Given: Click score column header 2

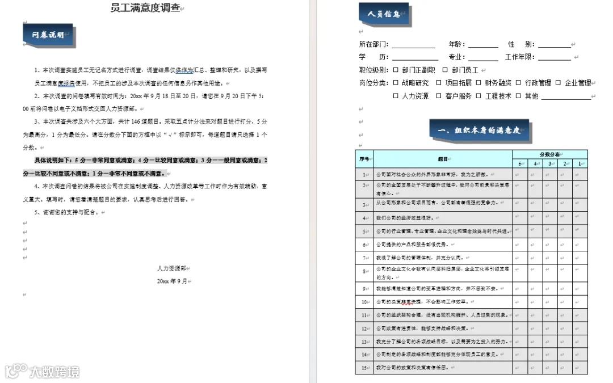Looking at the screenshot, I should 565,164.
